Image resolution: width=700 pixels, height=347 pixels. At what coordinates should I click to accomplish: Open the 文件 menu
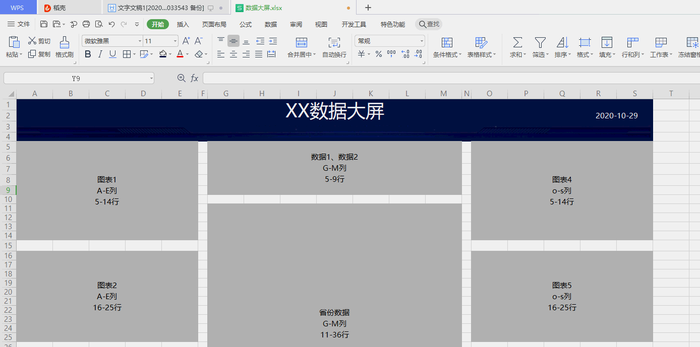(x=18, y=24)
